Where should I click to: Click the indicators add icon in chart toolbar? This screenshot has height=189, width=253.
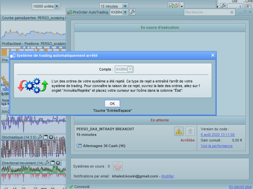point(174,5)
